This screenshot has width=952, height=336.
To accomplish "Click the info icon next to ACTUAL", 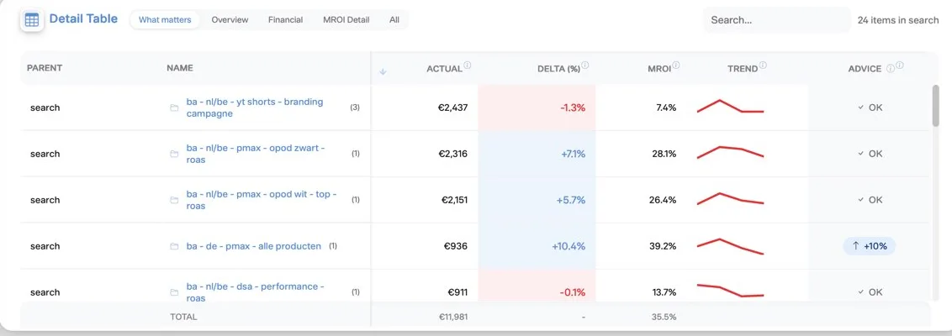I will (468, 66).
